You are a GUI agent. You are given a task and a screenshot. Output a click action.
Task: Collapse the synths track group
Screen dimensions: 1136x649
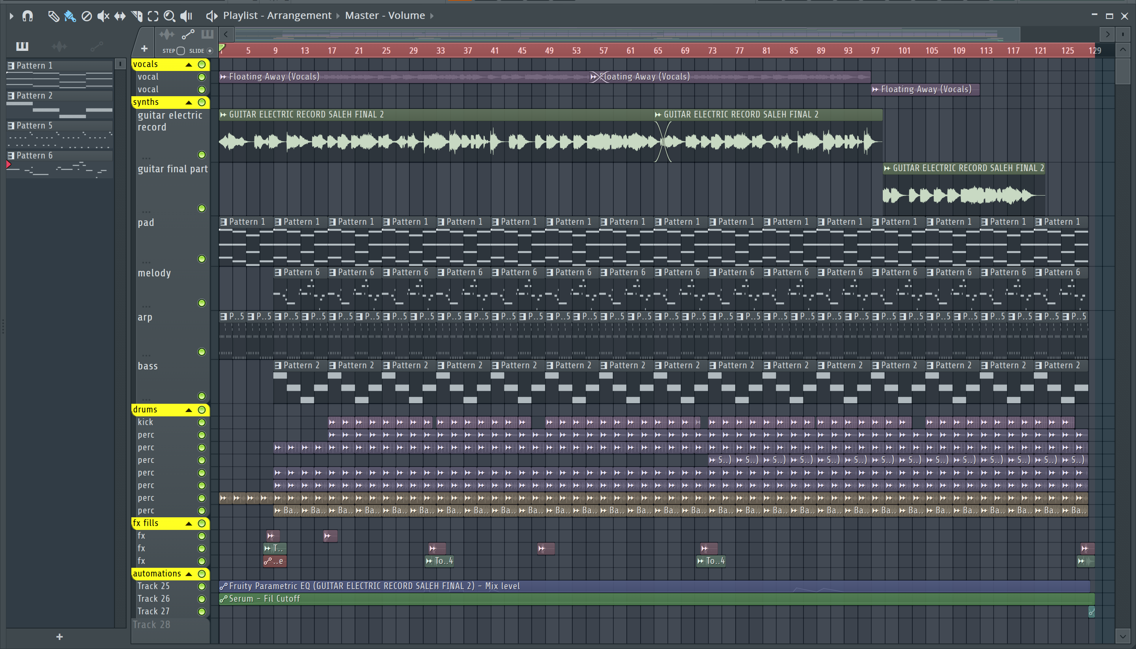[189, 103]
